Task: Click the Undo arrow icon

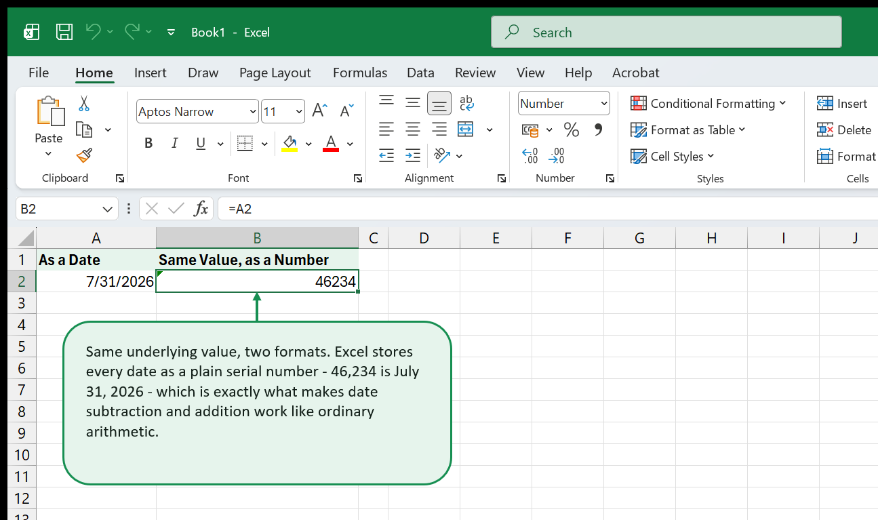Action: [x=94, y=31]
